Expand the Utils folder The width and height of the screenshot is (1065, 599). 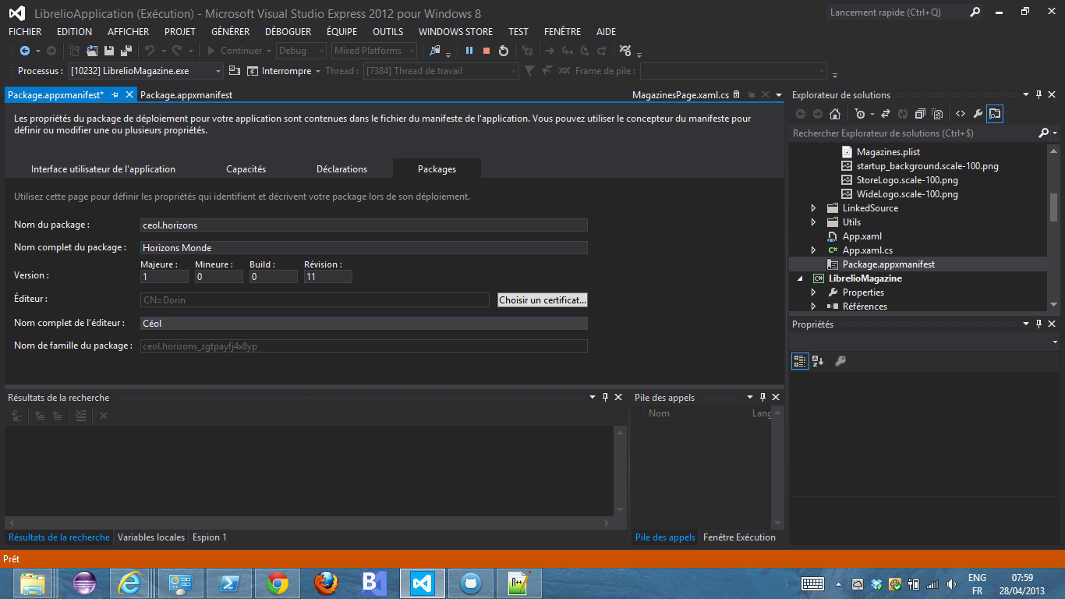(813, 222)
